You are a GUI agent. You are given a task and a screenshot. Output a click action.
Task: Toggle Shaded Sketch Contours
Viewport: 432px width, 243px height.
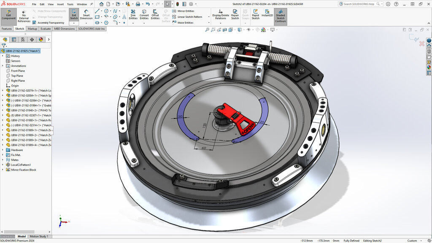pos(280,16)
